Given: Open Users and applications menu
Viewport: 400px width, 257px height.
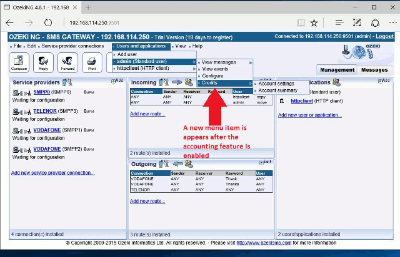Looking at the screenshot, I should click(x=141, y=46).
